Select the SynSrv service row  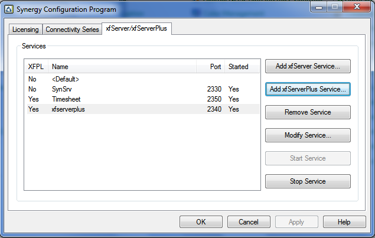pyautogui.click(x=144, y=89)
